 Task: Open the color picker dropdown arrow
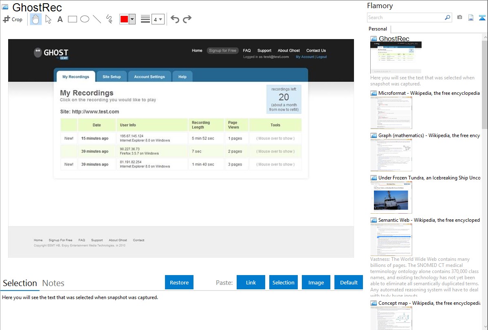coord(132,19)
